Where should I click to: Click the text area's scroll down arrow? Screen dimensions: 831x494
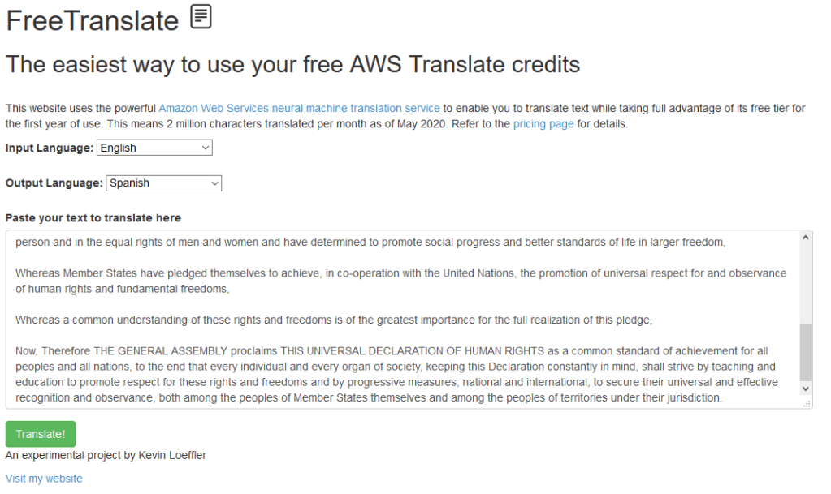click(806, 389)
